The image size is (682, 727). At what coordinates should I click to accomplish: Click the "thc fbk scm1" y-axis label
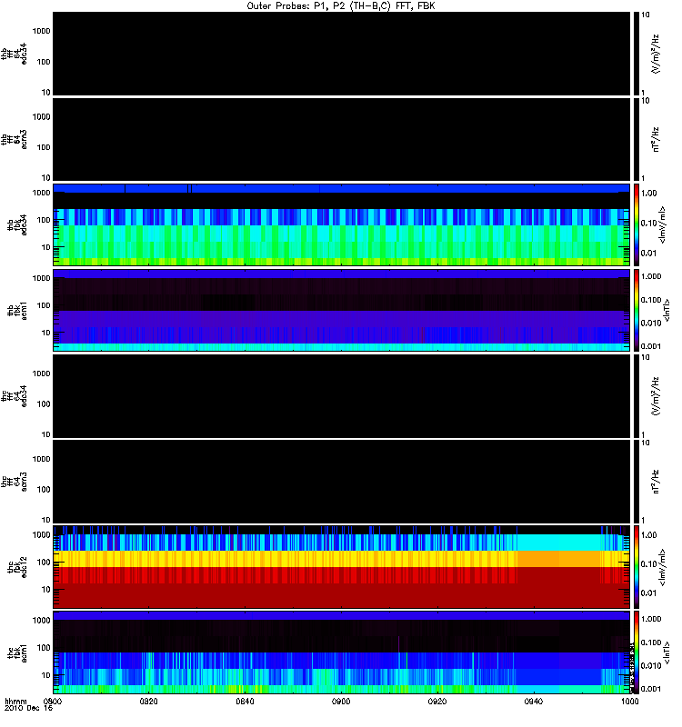pos(17,652)
